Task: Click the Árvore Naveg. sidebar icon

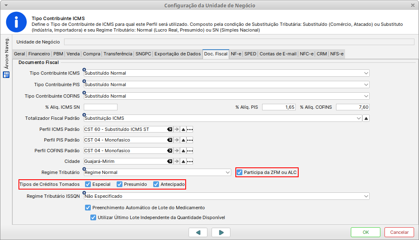Action: click(x=6, y=75)
